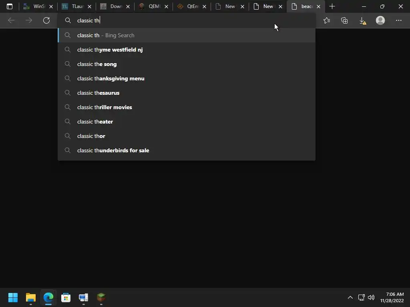Open the computer monitor app in taskbar

[83, 297]
